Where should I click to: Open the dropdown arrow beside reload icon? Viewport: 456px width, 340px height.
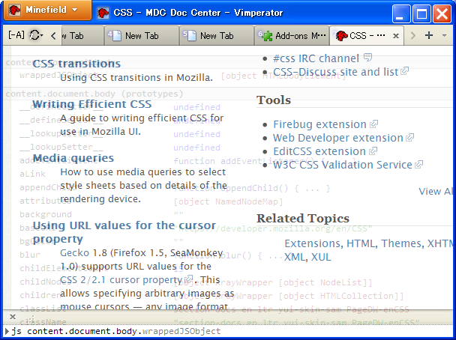pos(41,35)
